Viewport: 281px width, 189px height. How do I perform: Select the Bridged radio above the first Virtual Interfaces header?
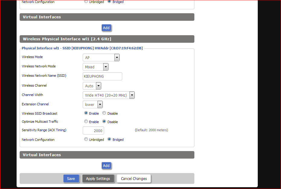point(109,2)
